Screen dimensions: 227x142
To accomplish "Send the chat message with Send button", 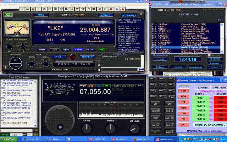I will (141, 70).
